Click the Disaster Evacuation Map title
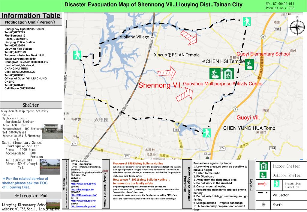The height and width of the screenshot is (212, 307). pyautogui.click(x=153, y=5)
